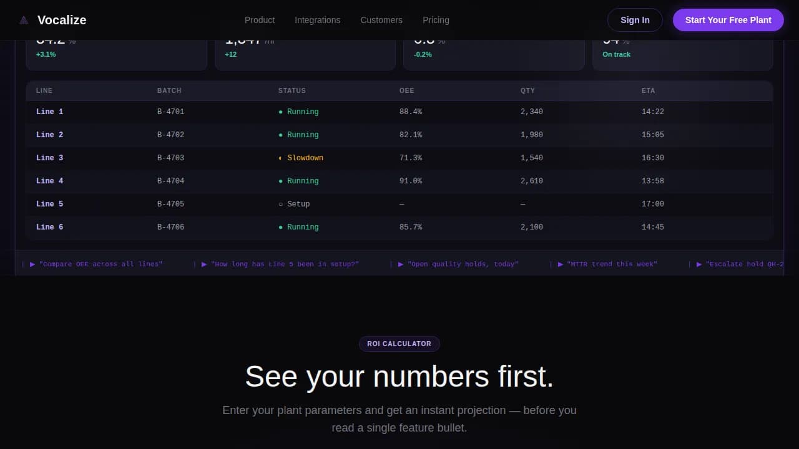Play the "Escalate hold QH-2" command
Image resolution: width=799 pixels, height=449 pixels.
pyautogui.click(x=699, y=264)
